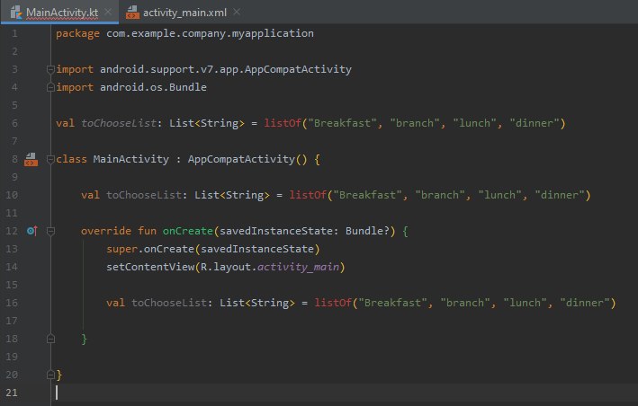This screenshot has height=406, width=638.
Task: Click List<String> type on line 16
Action: 257,303
